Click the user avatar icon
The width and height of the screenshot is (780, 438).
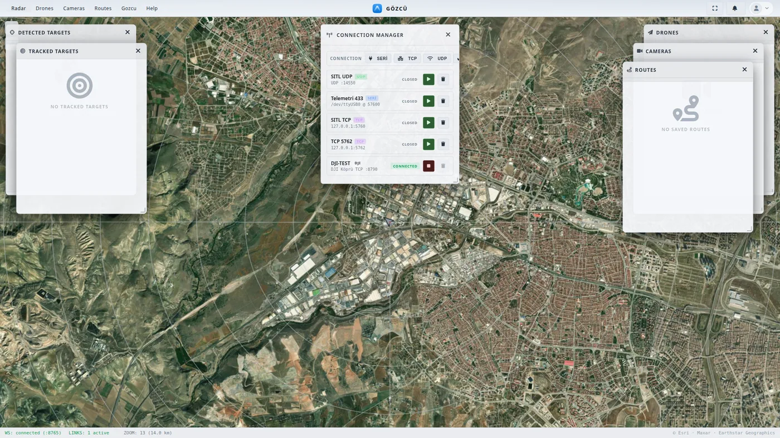(756, 8)
